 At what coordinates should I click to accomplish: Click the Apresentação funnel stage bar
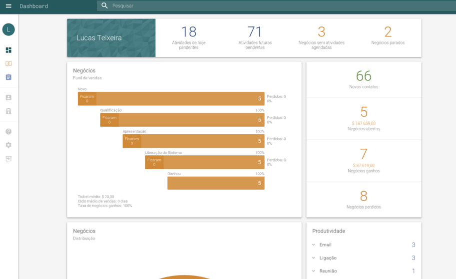coord(193,141)
